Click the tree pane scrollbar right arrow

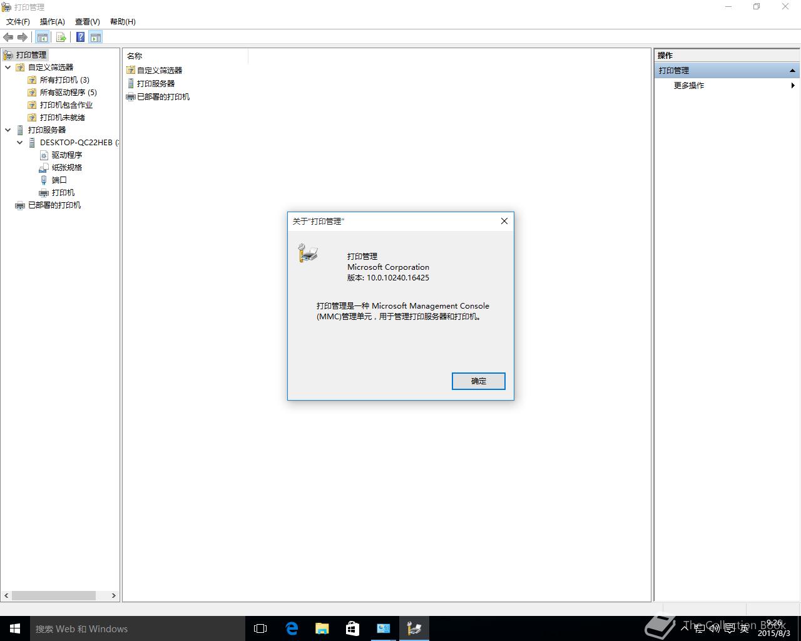click(x=113, y=595)
